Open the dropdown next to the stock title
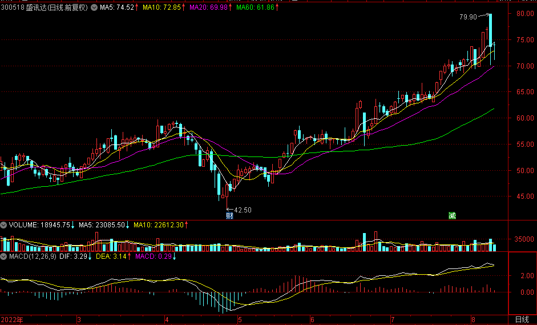 (x=94, y=7)
